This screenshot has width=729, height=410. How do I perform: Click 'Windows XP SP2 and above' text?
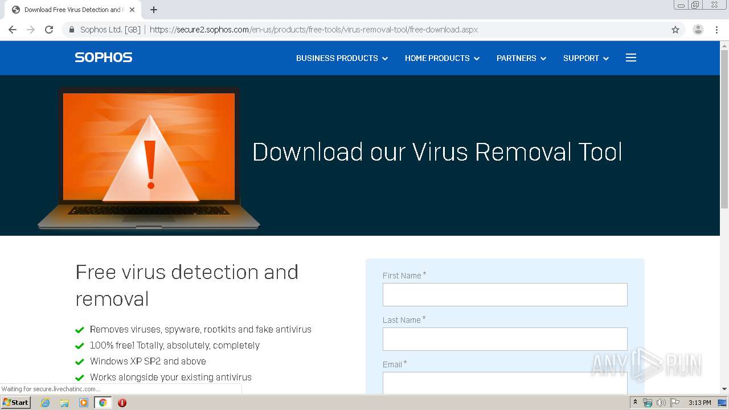(x=148, y=361)
